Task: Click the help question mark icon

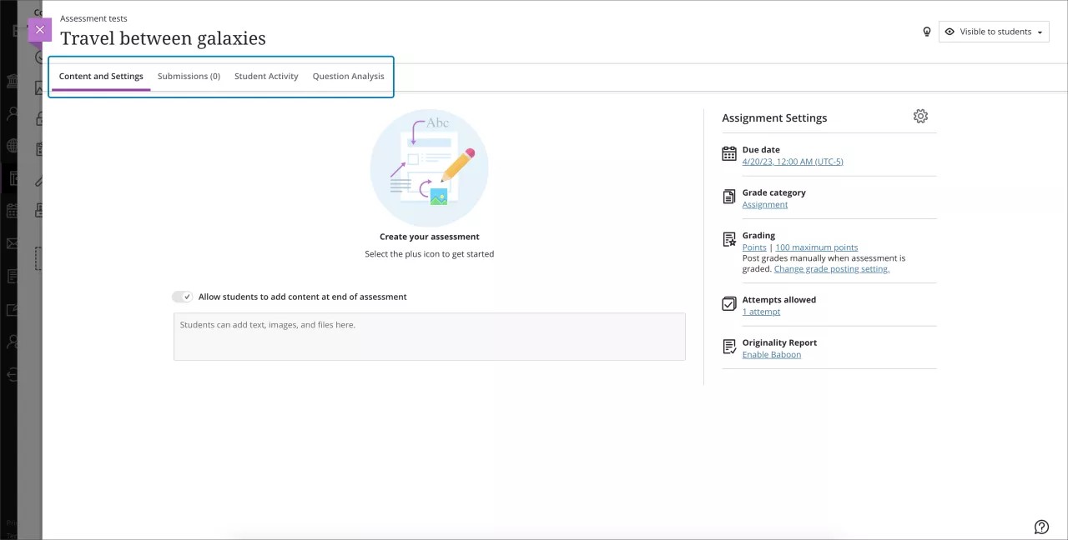Action: tap(1041, 527)
